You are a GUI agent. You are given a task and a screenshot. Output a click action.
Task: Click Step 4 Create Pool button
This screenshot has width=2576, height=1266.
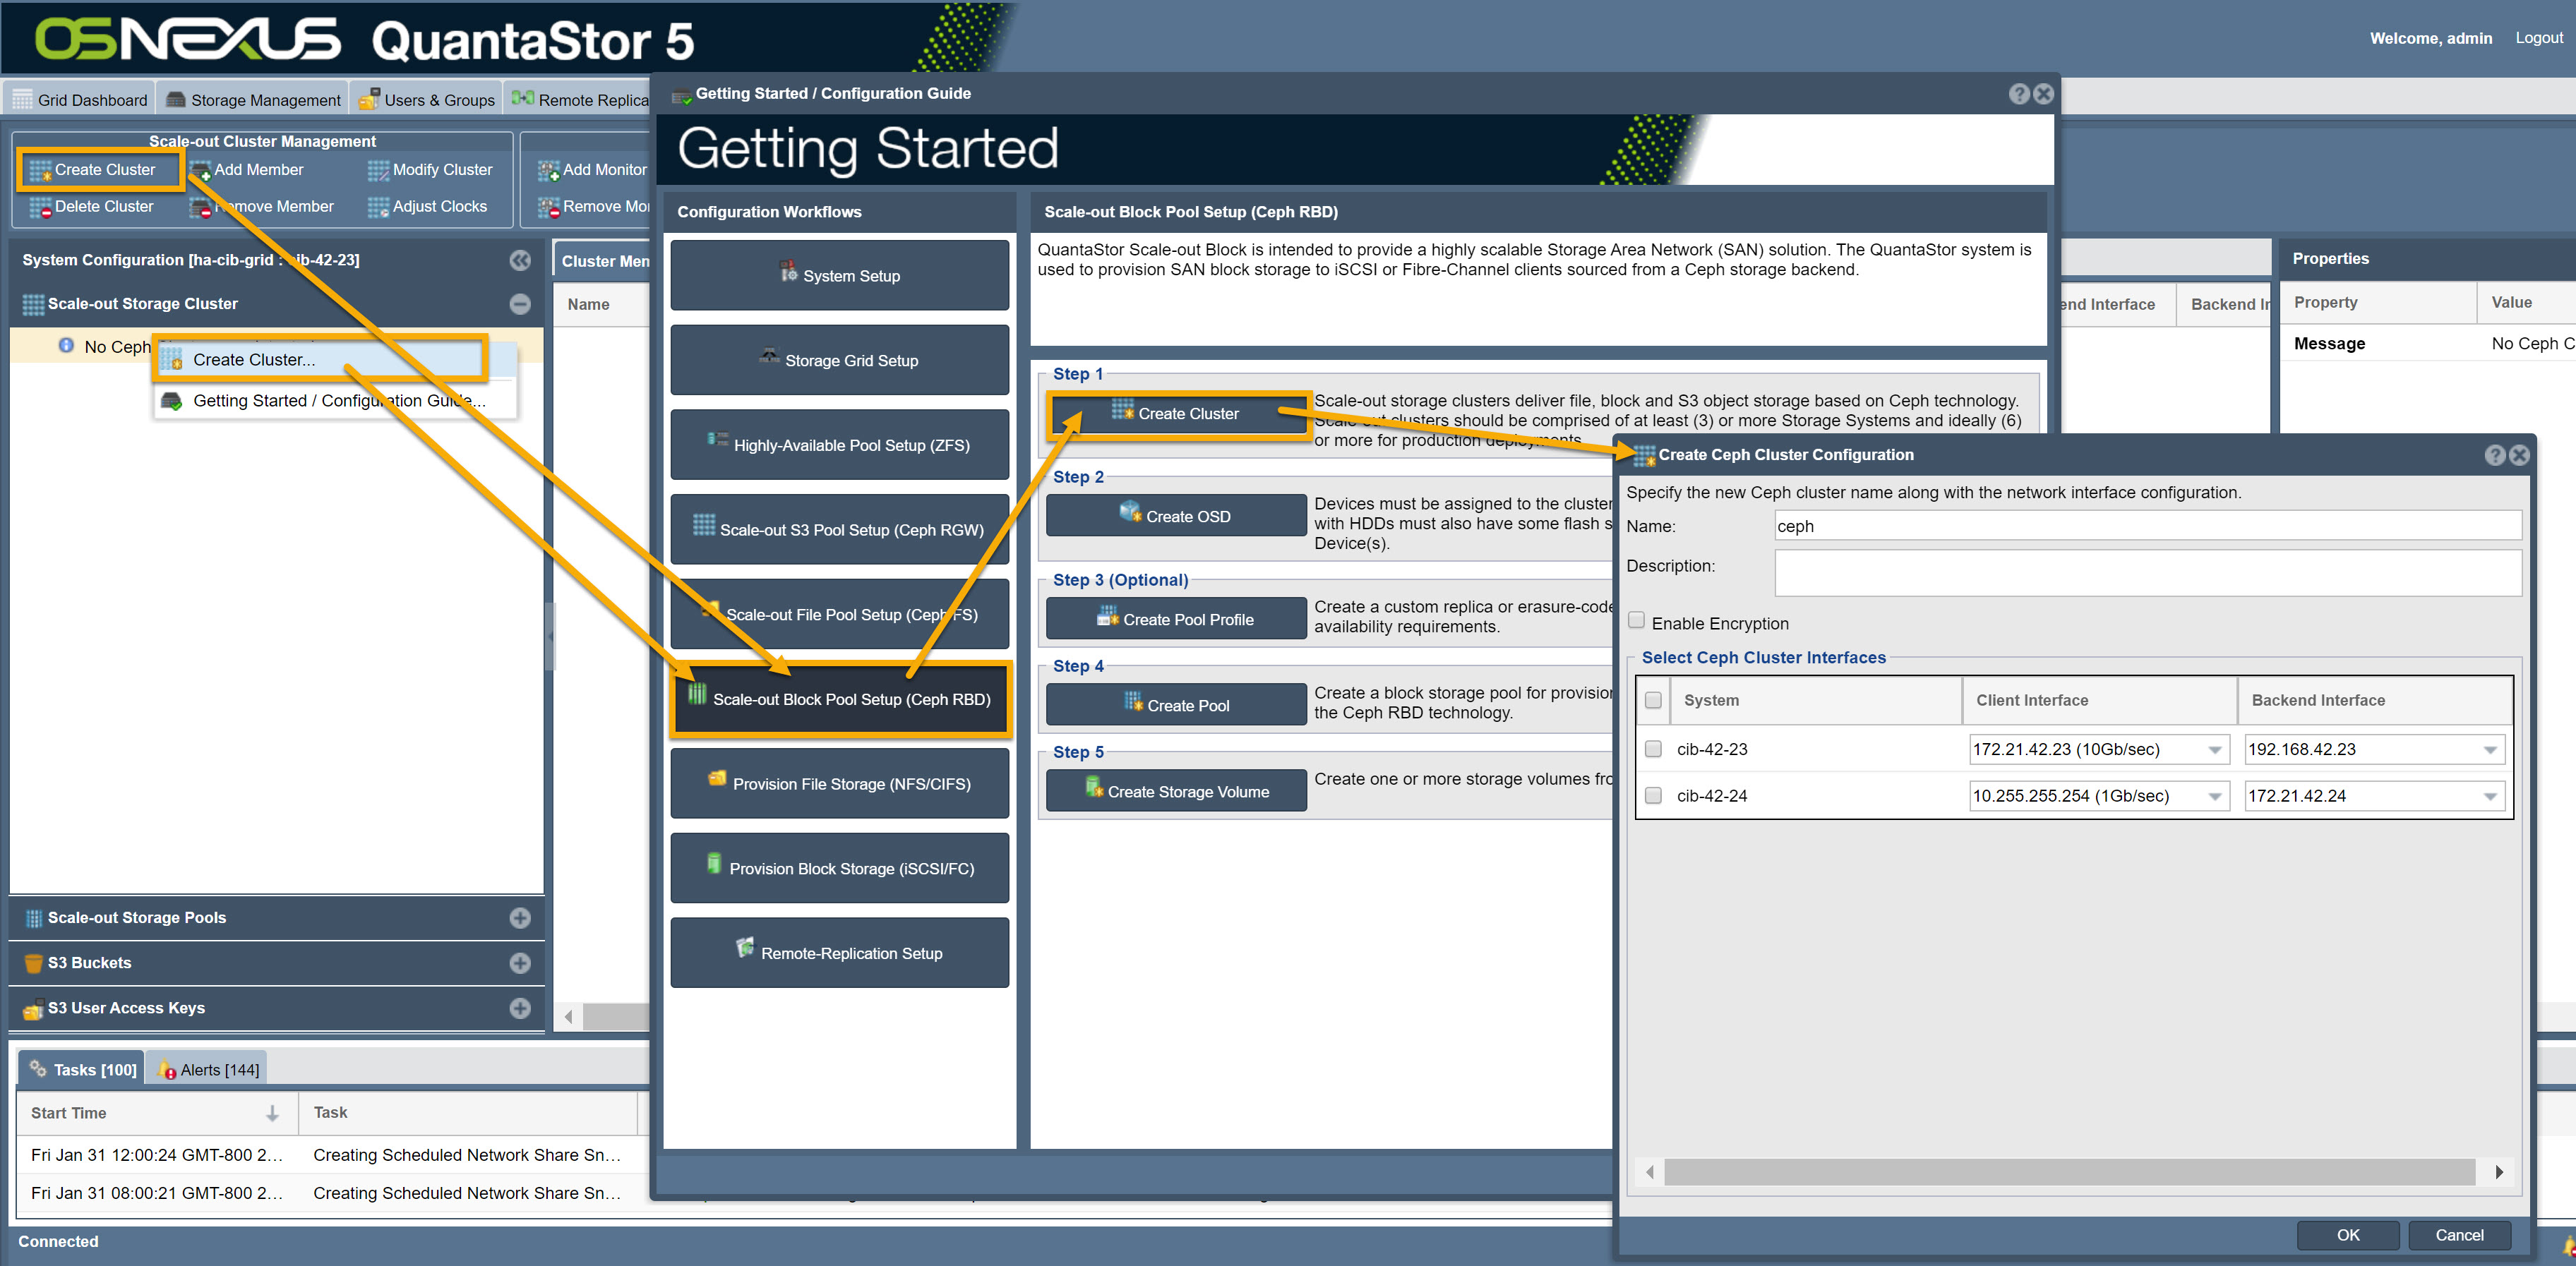click(x=1177, y=705)
